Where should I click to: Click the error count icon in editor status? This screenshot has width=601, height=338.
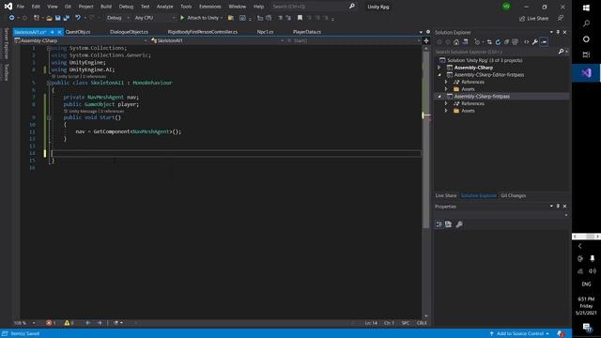coord(49,323)
